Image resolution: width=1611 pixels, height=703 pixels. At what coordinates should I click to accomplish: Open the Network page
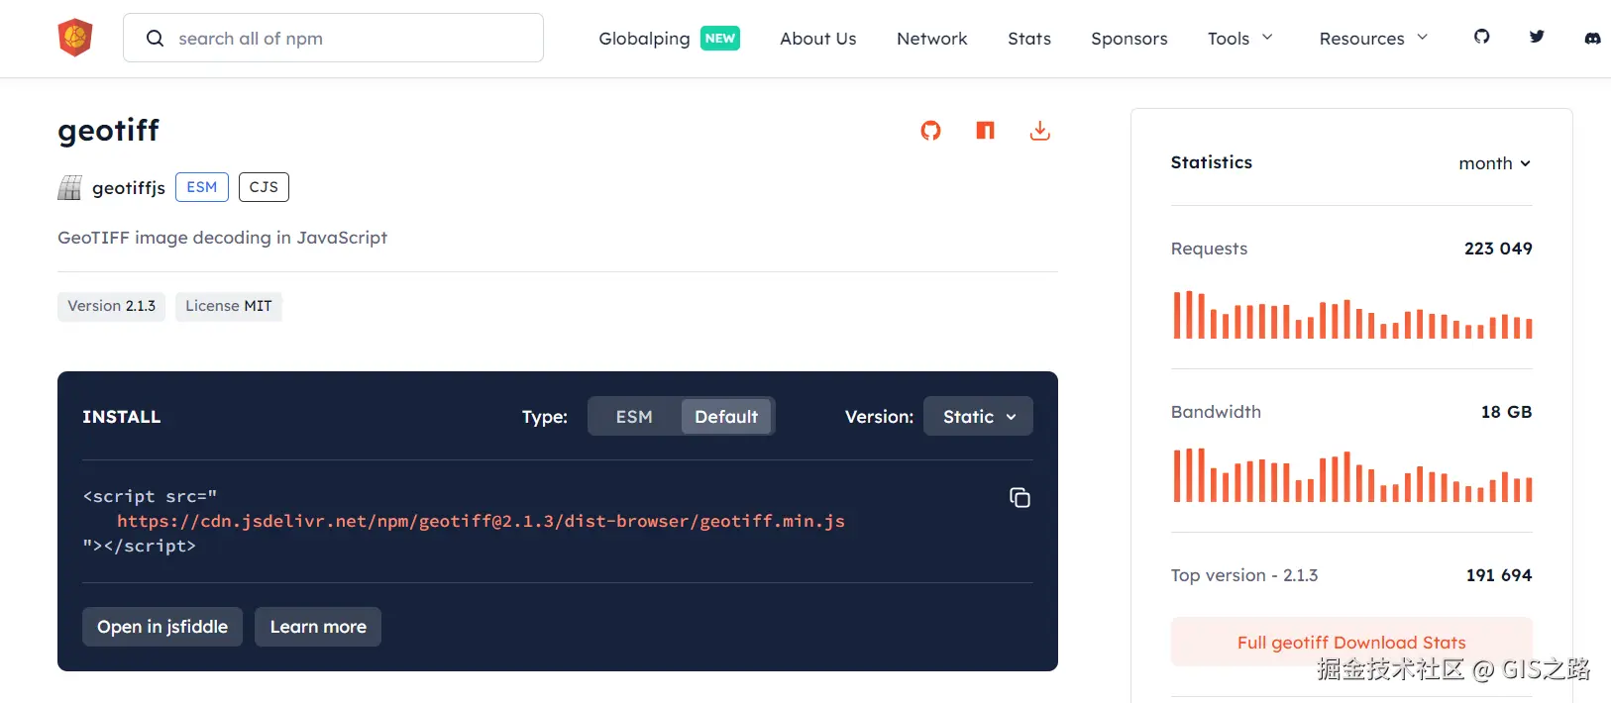pos(932,39)
